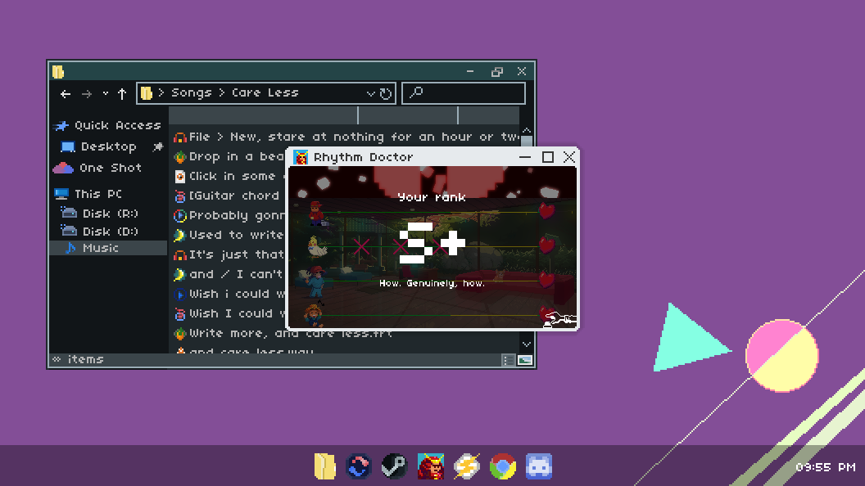Select Quick Access in the sidebar
The image size is (865, 486).
117,125
